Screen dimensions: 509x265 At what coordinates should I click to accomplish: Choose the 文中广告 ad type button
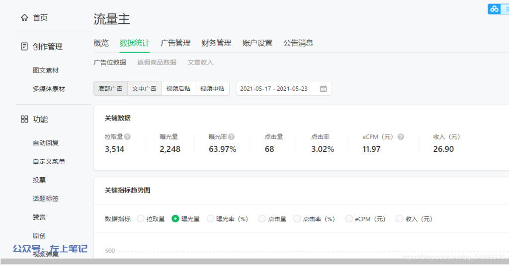coord(144,88)
